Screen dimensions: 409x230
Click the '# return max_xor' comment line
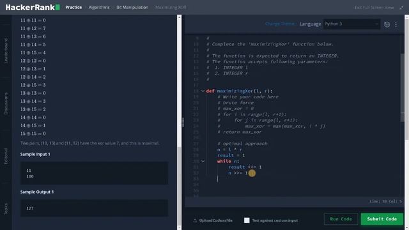pos(239,132)
